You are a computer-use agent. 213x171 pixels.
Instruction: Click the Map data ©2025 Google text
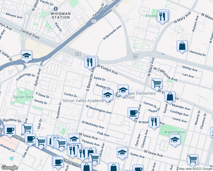pos(196,169)
